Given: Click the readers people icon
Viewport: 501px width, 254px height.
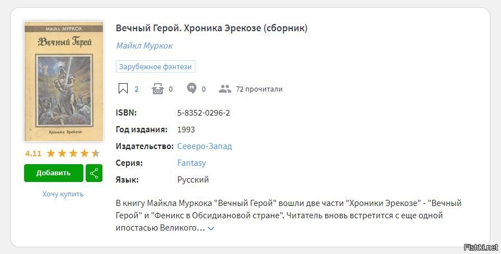Looking at the screenshot, I should pos(225,89).
